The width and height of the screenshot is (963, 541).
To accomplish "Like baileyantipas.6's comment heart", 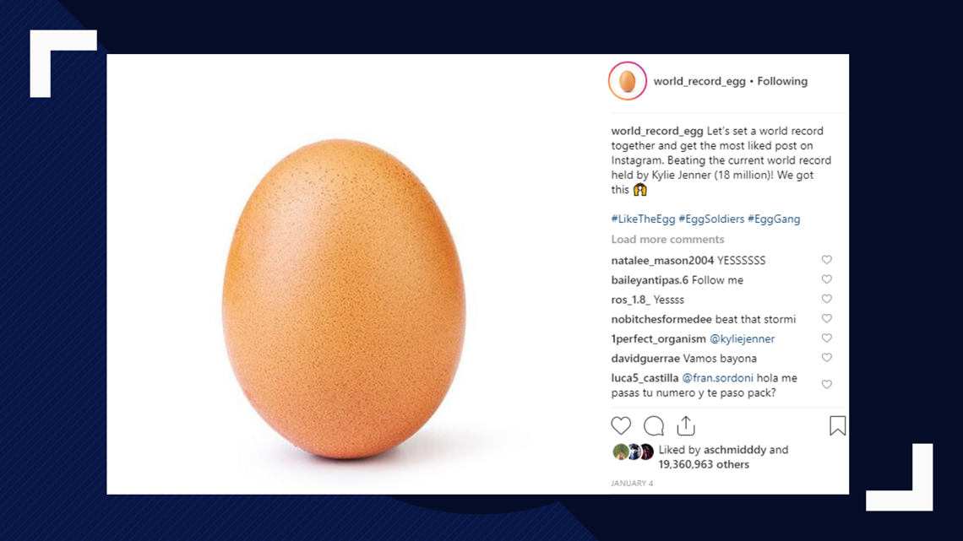I will pos(827,279).
